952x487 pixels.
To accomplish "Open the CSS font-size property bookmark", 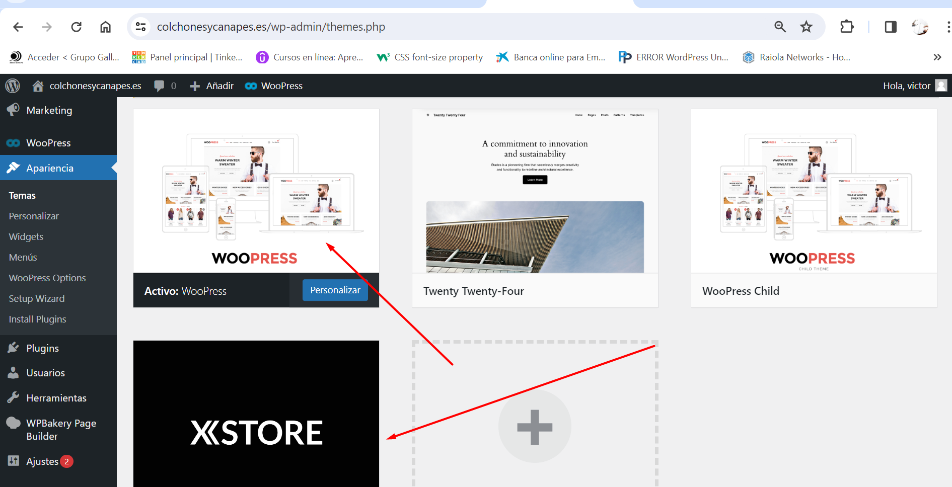I will pos(430,57).
